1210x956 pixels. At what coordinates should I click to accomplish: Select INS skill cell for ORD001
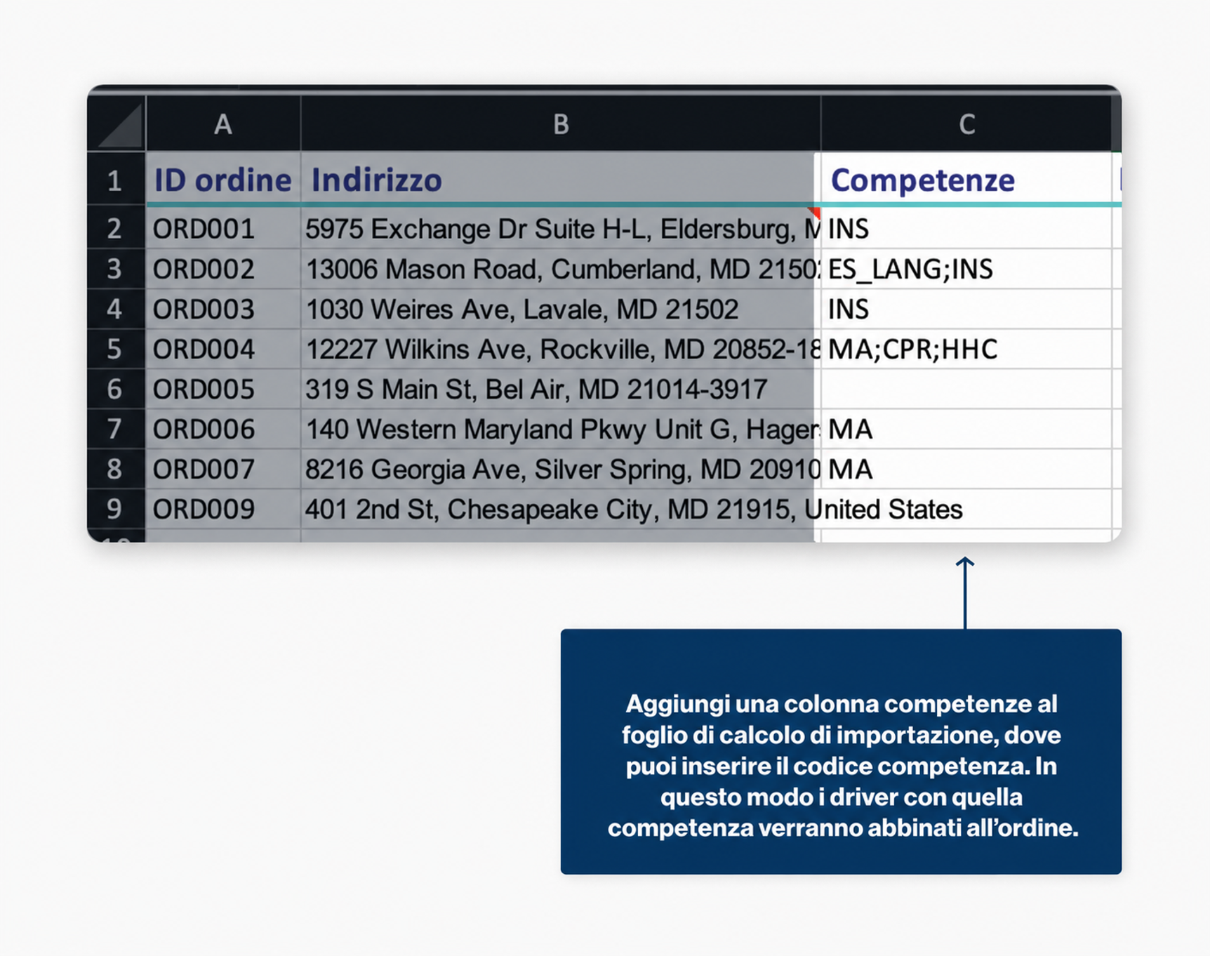pyautogui.click(x=966, y=228)
